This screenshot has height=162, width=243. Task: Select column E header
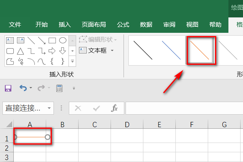[x=160, y=124]
